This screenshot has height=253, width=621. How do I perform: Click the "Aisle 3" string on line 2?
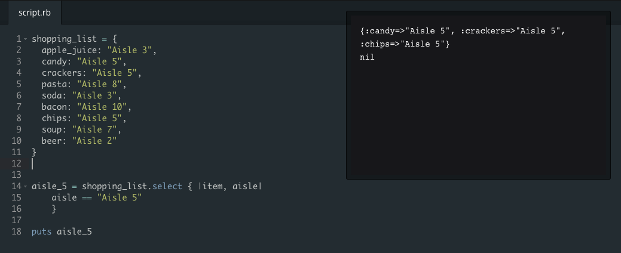[x=132, y=50]
